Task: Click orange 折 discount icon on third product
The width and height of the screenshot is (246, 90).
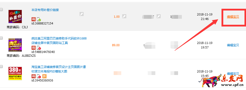Action: (44, 76)
